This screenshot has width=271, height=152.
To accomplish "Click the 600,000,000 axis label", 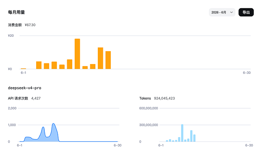I will click(148, 108).
